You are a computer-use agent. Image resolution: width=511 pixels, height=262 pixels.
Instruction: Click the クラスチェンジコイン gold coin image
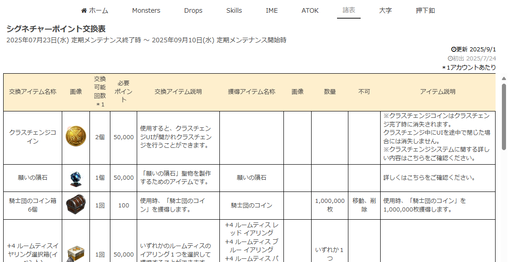76,136
